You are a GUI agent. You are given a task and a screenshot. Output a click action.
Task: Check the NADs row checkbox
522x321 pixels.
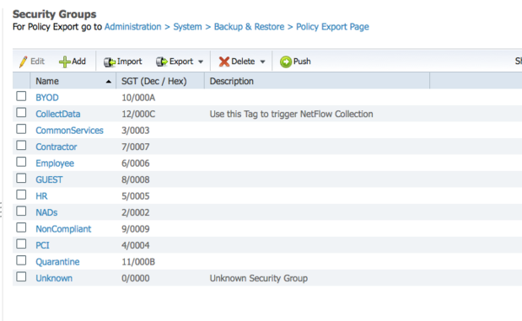(21, 211)
